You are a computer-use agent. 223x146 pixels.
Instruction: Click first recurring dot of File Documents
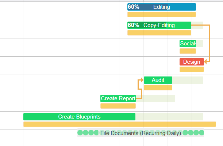[x=80, y=132]
